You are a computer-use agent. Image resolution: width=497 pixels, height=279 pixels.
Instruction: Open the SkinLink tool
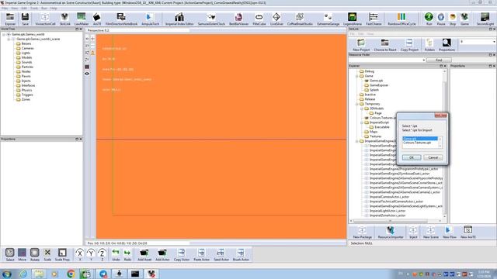click(x=64, y=19)
